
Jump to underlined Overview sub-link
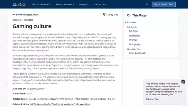pyautogui.click(x=133, y=40)
